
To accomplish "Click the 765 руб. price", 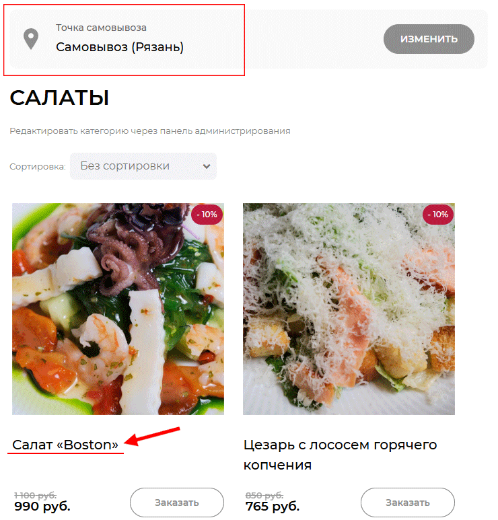I will 273,507.
